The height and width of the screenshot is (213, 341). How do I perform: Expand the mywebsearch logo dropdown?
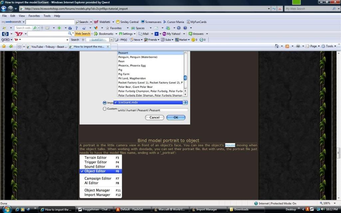click(23, 22)
